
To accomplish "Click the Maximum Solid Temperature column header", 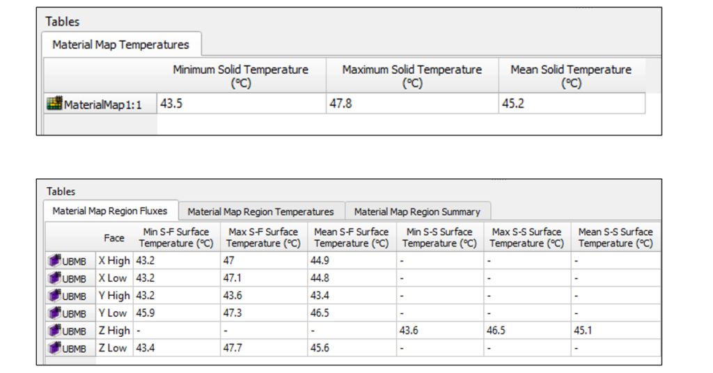I will point(412,76).
